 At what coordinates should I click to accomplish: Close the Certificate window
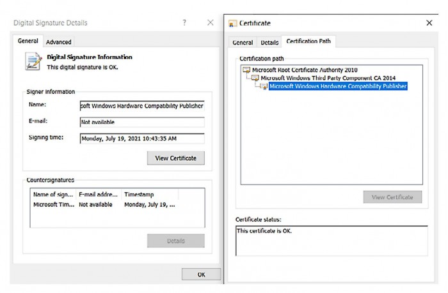pyautogui.click(x=429, y=23)
